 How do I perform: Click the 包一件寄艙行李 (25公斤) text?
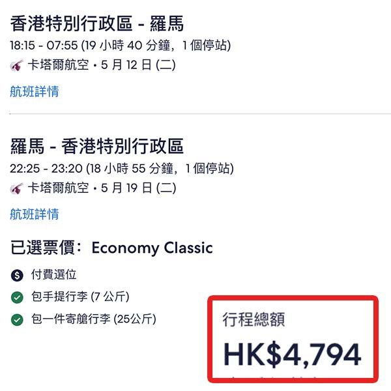pyautogui.click(x=93, y=319)
